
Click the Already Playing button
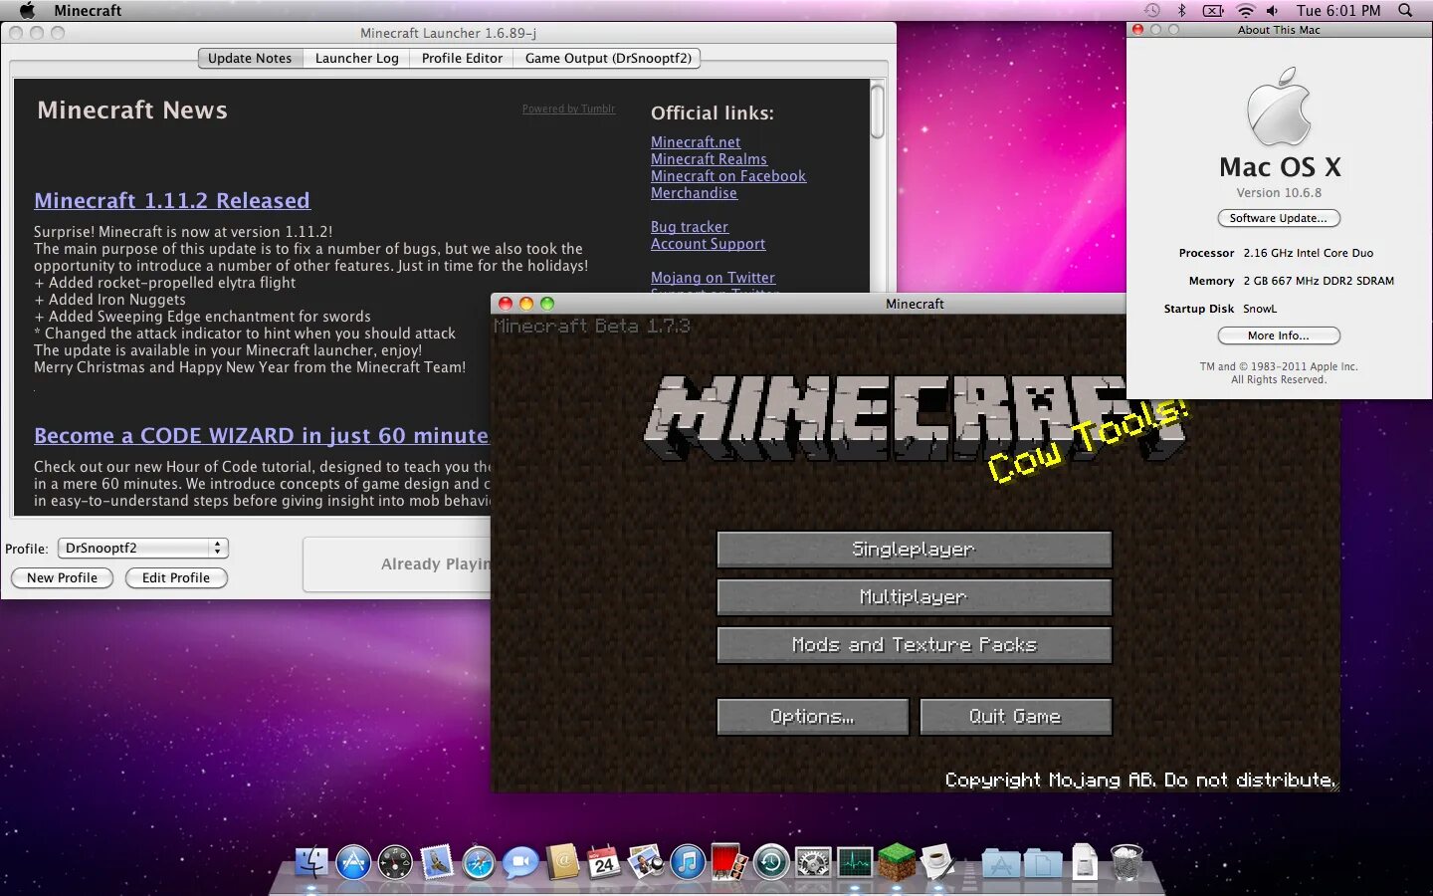click(398, 564)
